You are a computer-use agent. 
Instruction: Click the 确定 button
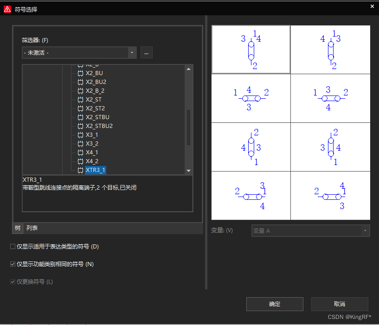[275, 304]
